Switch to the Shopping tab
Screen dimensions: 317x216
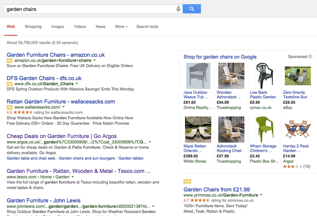pyautogui.click(x=33, y=27)
